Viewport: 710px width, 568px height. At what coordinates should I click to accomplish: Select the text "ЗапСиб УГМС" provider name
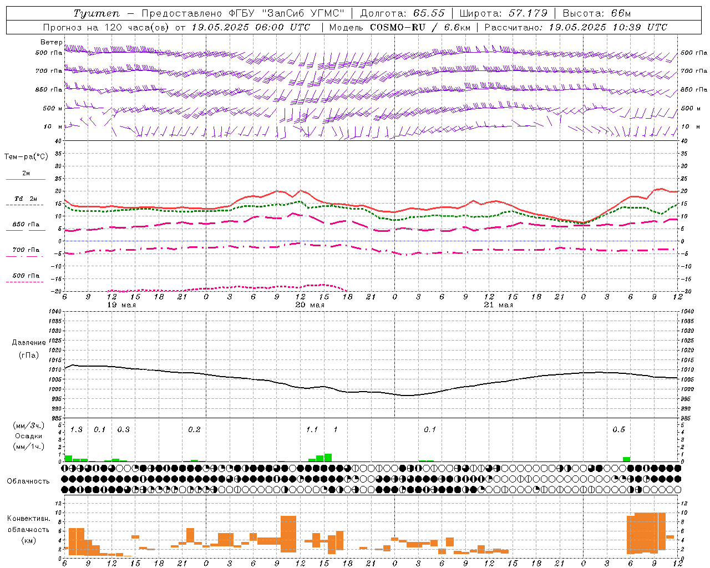(x=303, y=13)
